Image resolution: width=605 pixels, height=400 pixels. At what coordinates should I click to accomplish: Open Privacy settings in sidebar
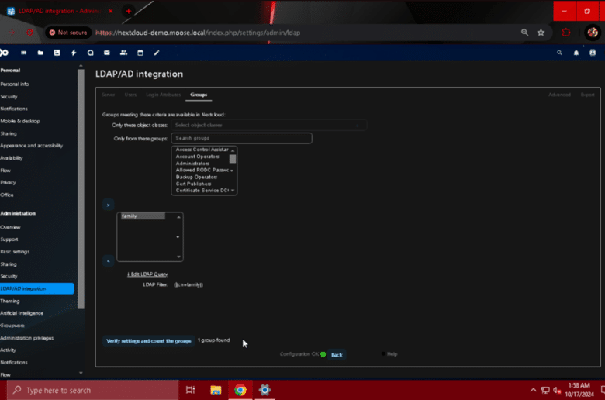(8, 182)
